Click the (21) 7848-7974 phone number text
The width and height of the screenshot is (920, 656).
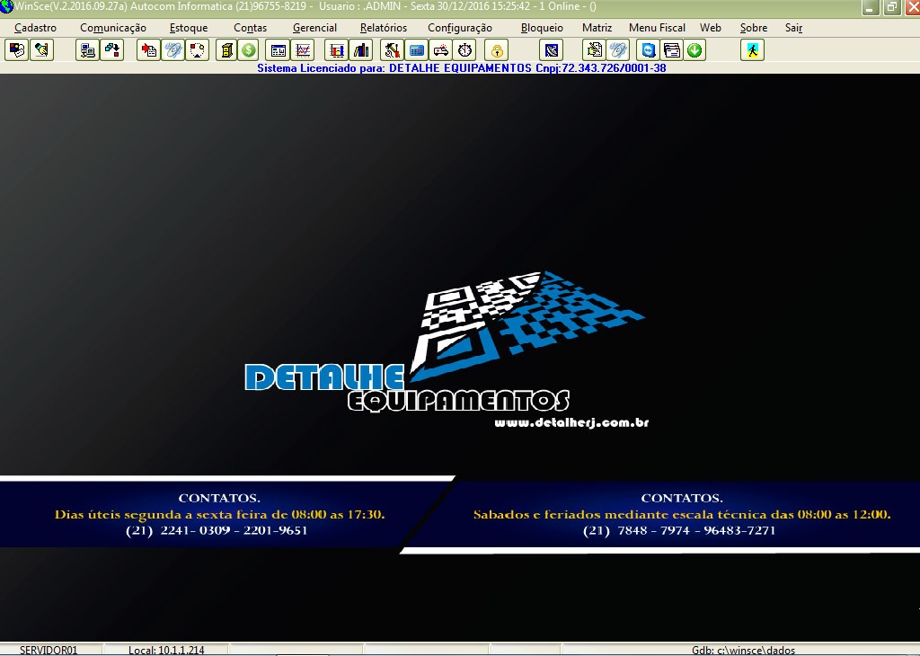pos(679,530)
